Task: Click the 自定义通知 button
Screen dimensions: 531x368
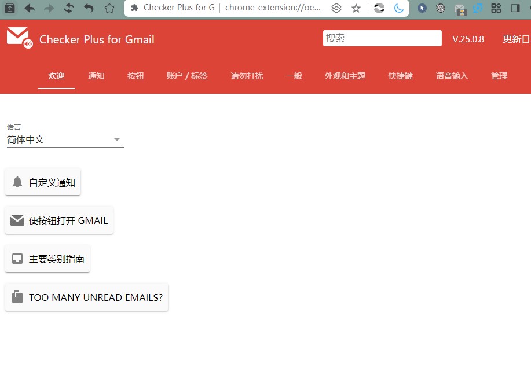Action: [x=43, y=182]
